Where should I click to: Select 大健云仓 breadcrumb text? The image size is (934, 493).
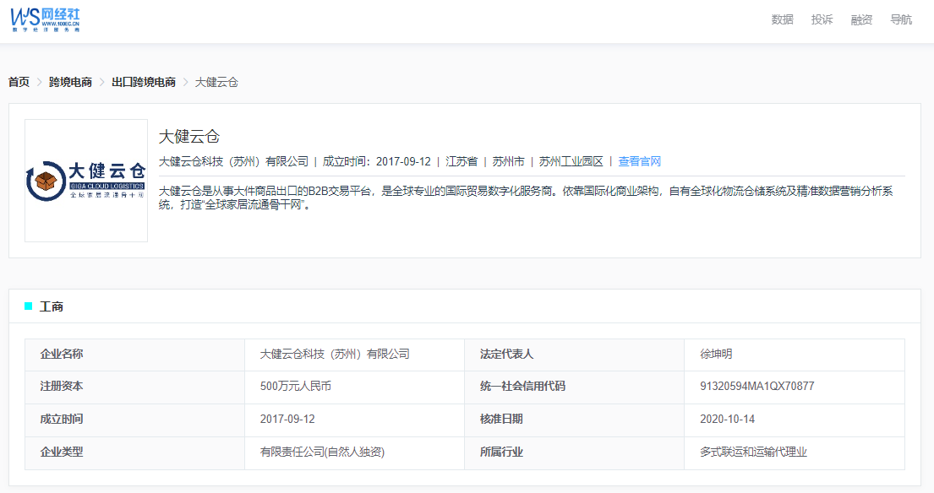point(217,82)
